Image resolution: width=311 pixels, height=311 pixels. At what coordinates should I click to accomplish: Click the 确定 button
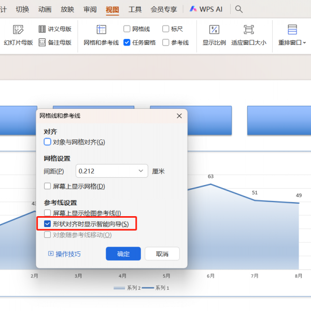tap(123, 254)
